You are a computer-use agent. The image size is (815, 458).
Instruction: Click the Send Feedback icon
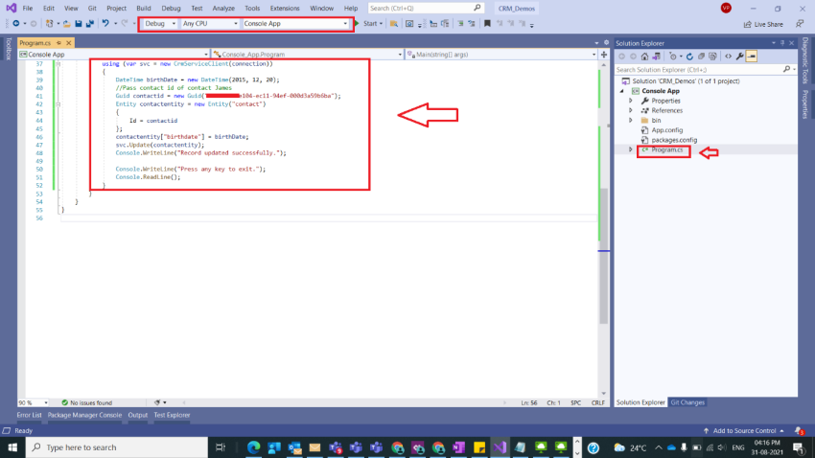click(x=800, y=24)
